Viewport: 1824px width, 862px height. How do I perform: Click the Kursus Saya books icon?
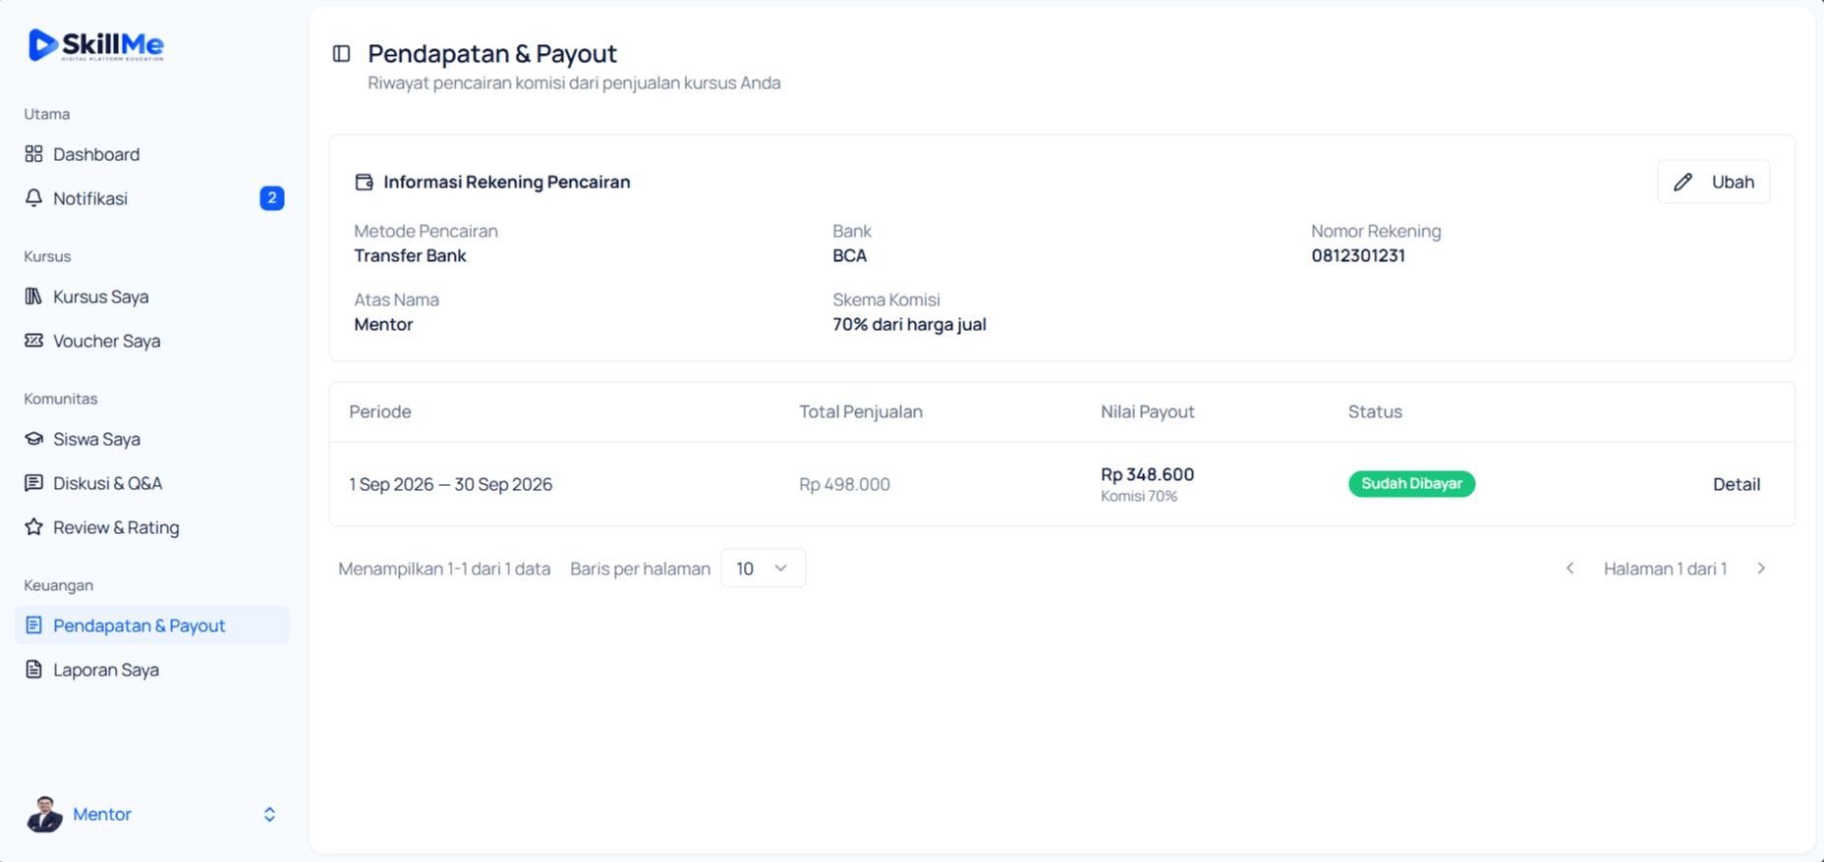click(x=33, y=296)
